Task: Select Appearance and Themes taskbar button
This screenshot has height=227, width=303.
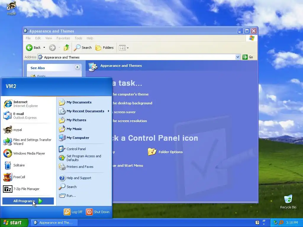Action: tap(55, 223)
